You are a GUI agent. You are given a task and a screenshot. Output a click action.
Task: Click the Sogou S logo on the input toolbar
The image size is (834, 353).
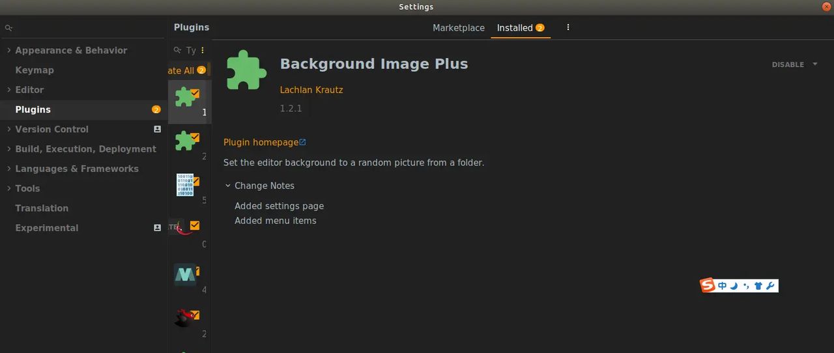tap(708, 285)
